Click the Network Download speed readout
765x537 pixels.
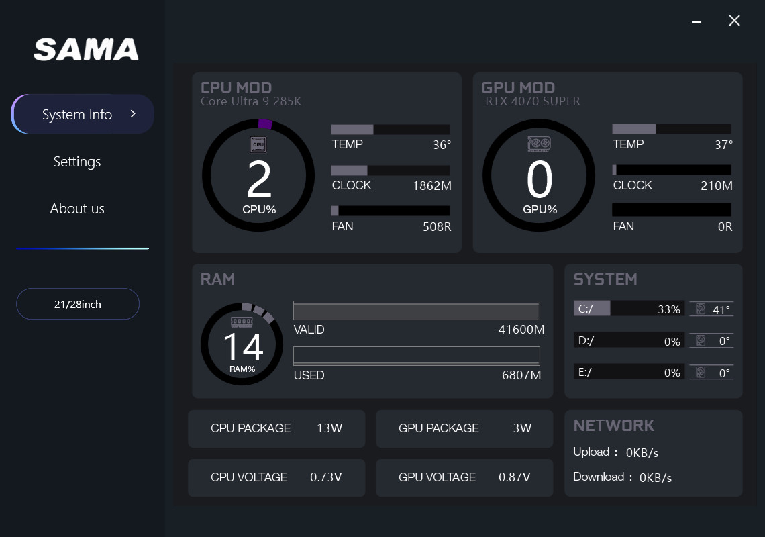pos(622,477)
